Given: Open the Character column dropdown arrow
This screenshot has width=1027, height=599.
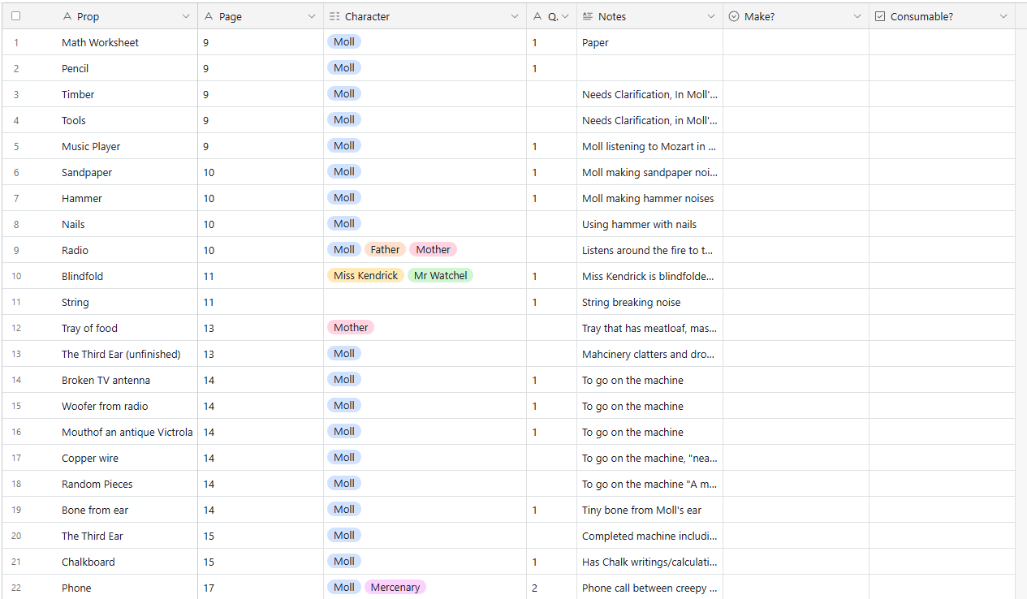Looking at the screenshot, I should point(515,16).
